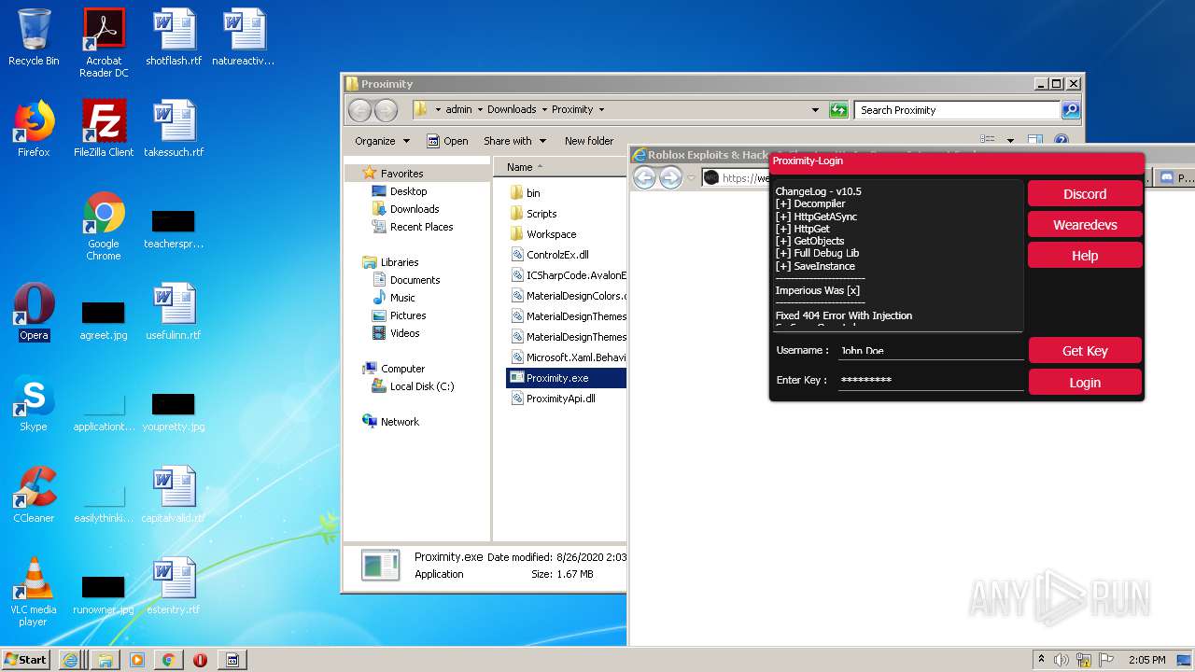
Task: Click the Login button
Action: pyautogui.click(x=1085, y=383)
